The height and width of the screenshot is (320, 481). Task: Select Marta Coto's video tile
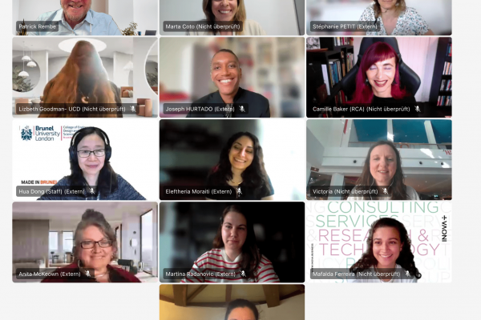232,18
